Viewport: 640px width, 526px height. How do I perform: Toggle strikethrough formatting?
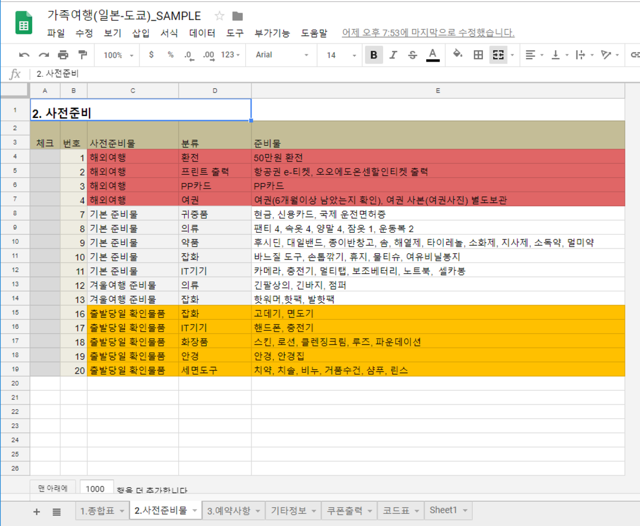(x=412, y=55)
